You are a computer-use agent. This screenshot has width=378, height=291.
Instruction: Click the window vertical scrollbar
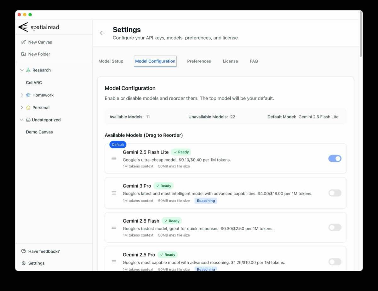click(x=361, y=35)
